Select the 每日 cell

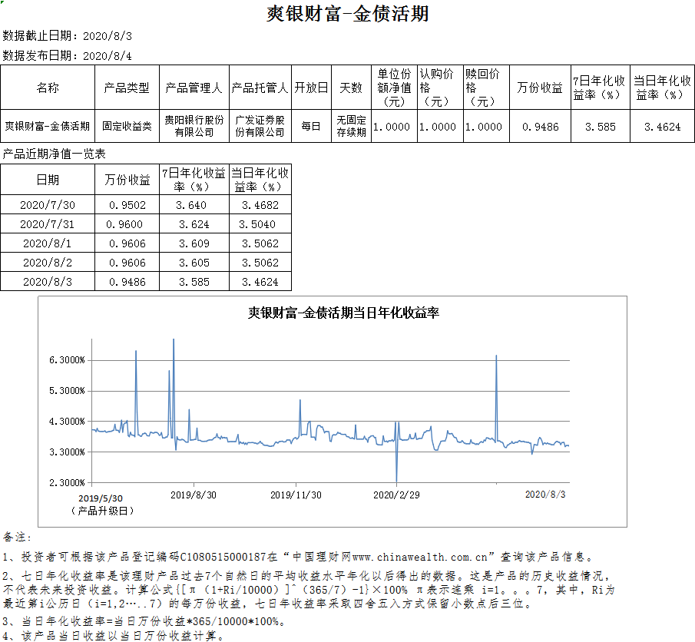pyautogui.click(x=311, y=127)
